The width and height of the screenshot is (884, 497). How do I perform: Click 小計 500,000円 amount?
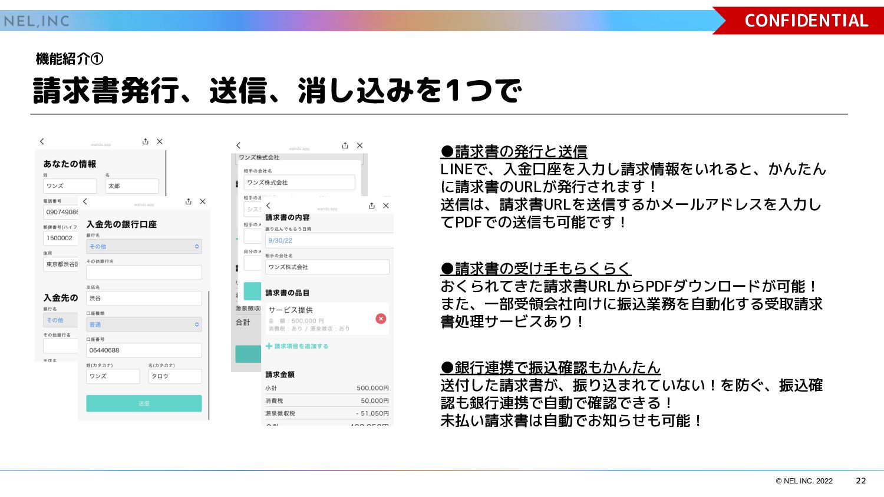click(x=372, y=388)
